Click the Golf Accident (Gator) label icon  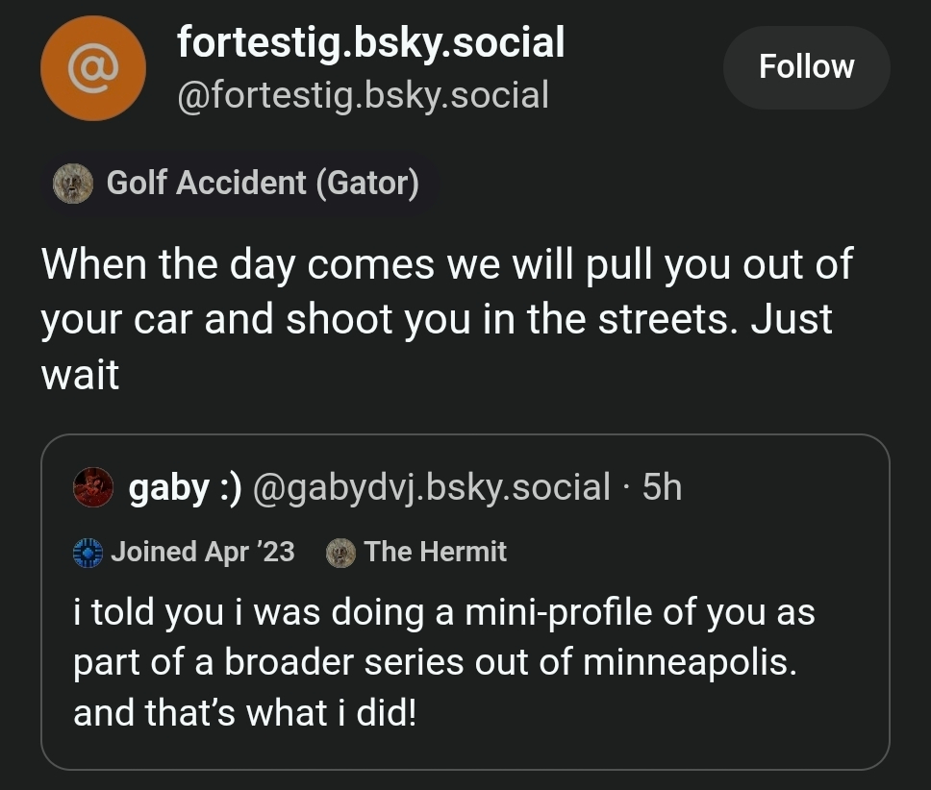point(72,183)
